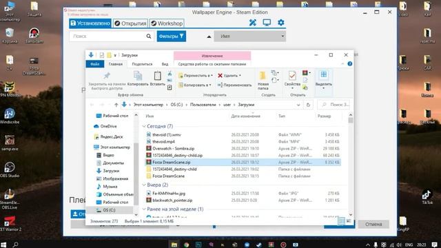
Task: Open the Файл tab in Explorer
Action: click(95, 64)
